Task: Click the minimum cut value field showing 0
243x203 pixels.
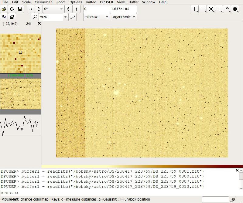Action: click(x=96, y=9)
